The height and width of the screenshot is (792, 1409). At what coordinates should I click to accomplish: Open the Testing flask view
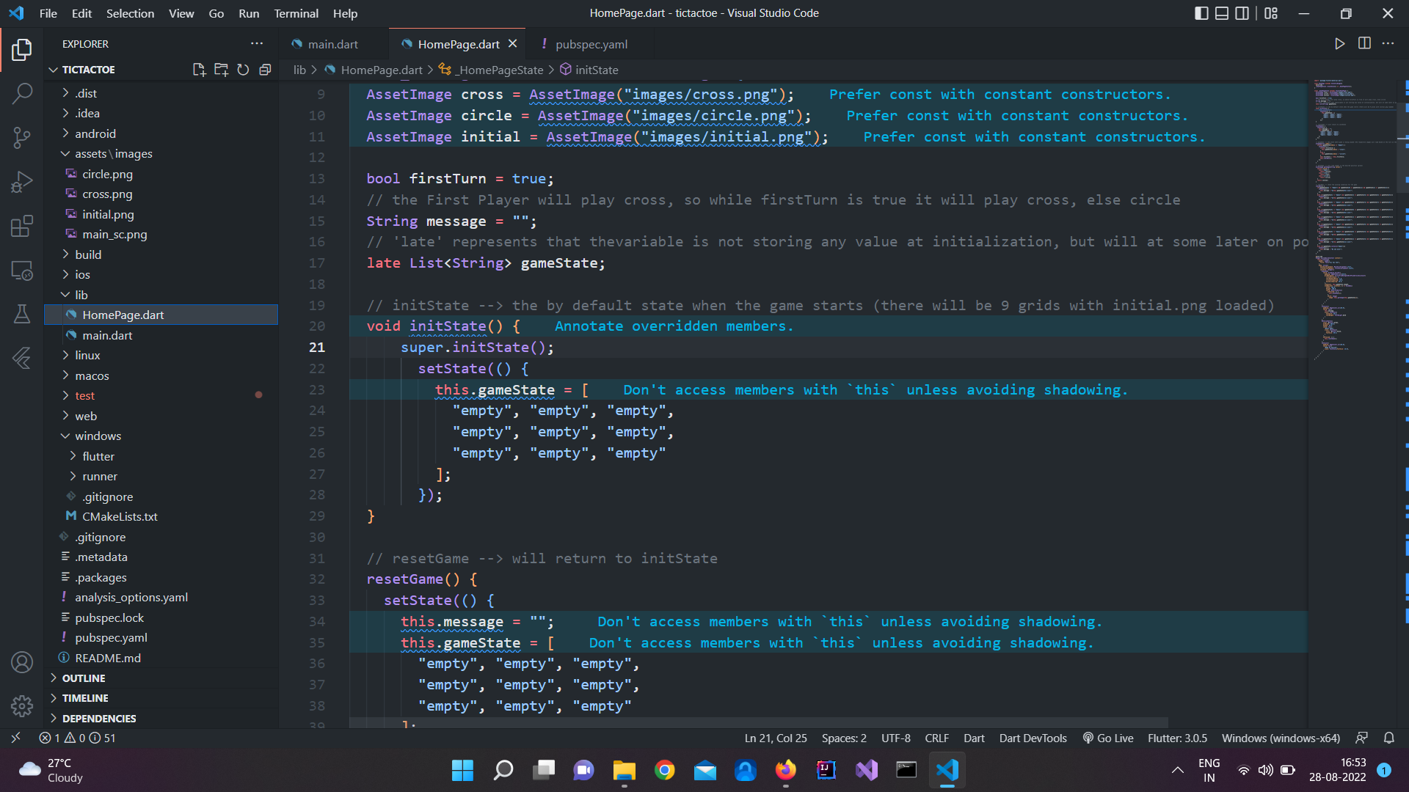pos(22,314)
